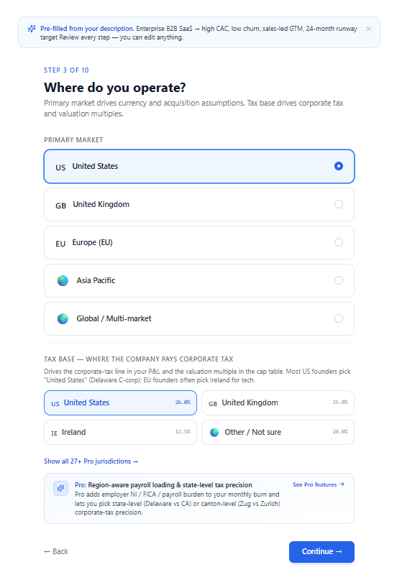Click the US flag code in primary market
The width and height of the screenshot is (397, 580).
click(x=60, y=167)
